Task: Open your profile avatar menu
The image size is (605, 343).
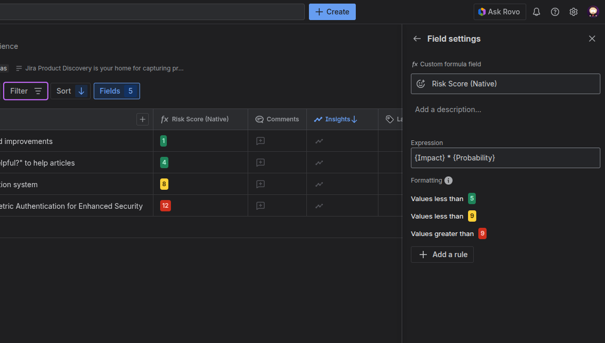Action: (x=593, y=11)
